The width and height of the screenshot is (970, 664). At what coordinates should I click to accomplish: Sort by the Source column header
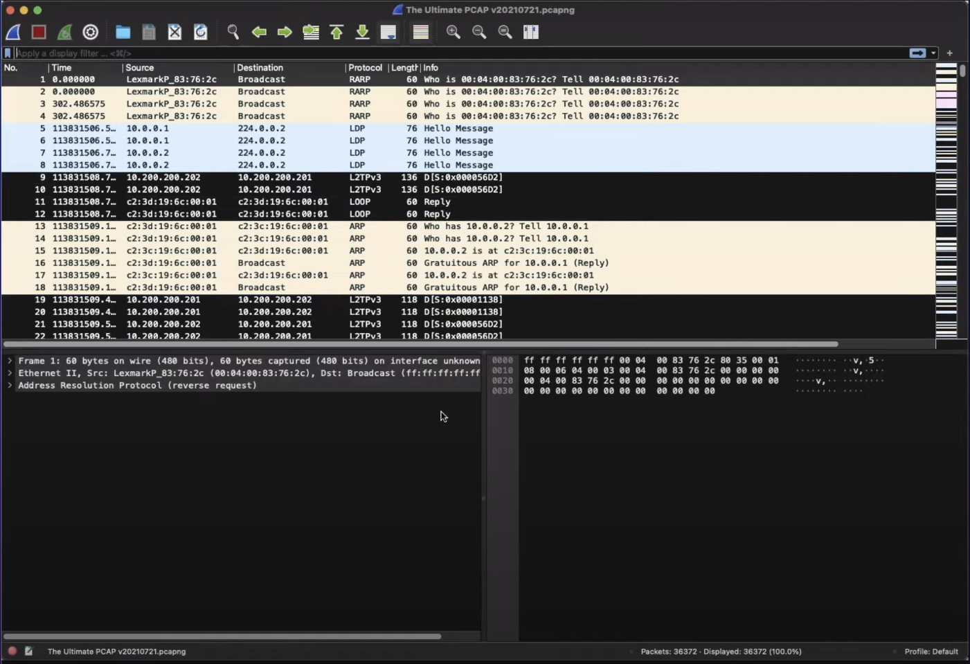coord(179,68)
